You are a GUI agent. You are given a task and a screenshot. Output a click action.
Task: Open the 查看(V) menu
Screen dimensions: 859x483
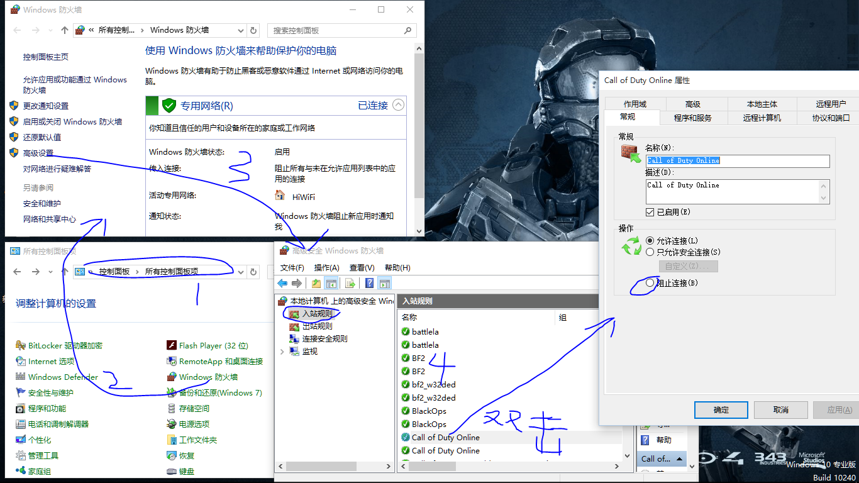coord(362,267)
